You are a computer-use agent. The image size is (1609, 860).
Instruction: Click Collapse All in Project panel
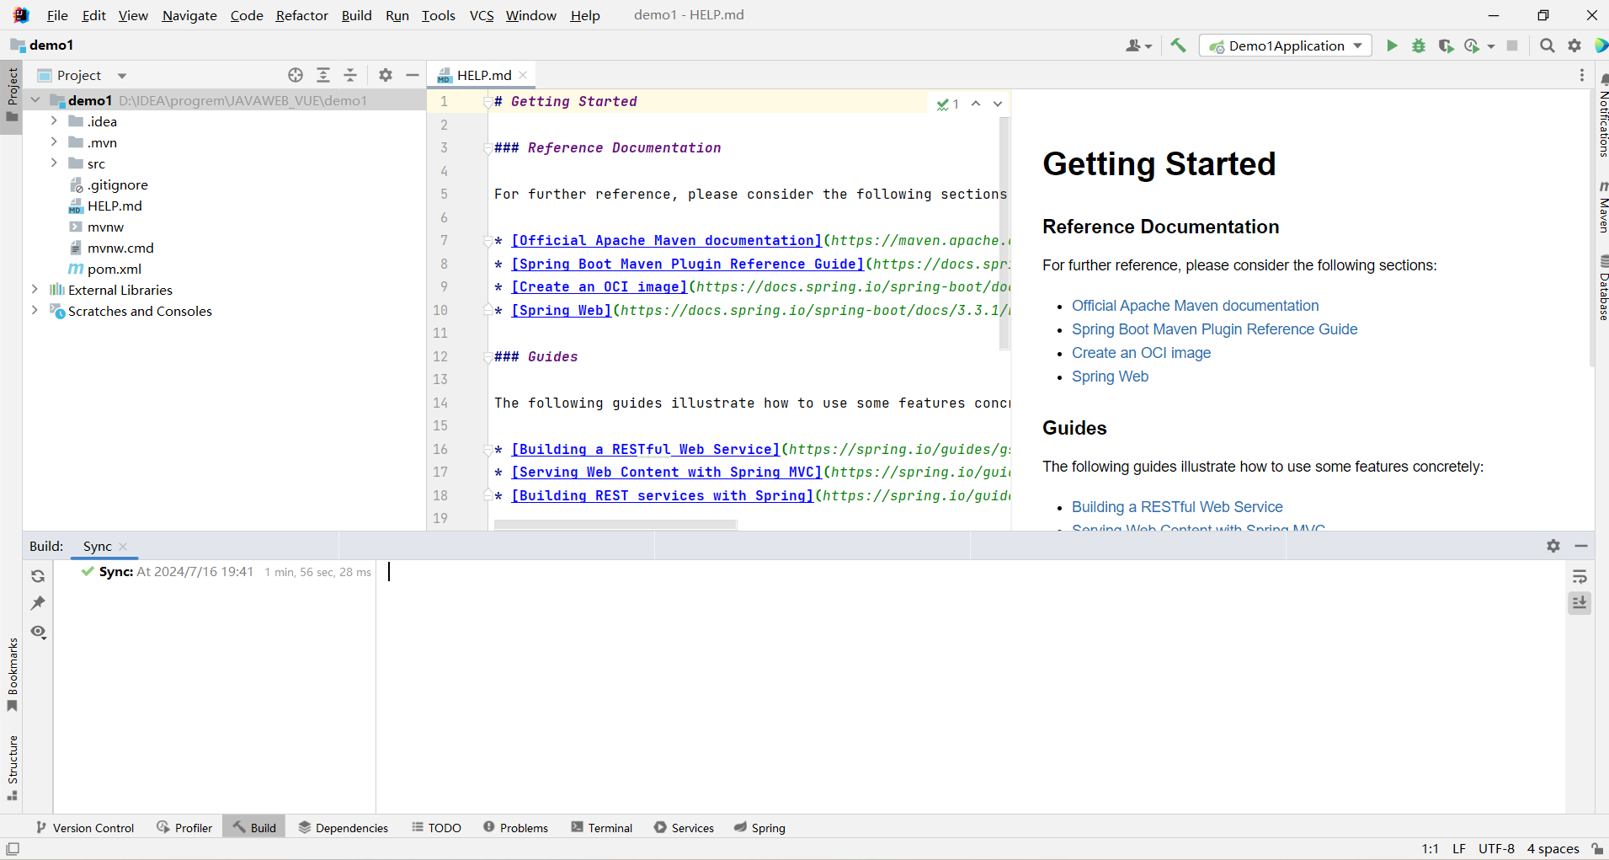click(x=350, y=75)
